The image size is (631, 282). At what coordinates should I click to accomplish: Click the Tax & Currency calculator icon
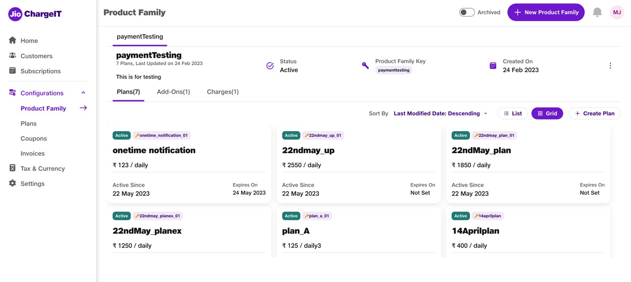[12, 168]
